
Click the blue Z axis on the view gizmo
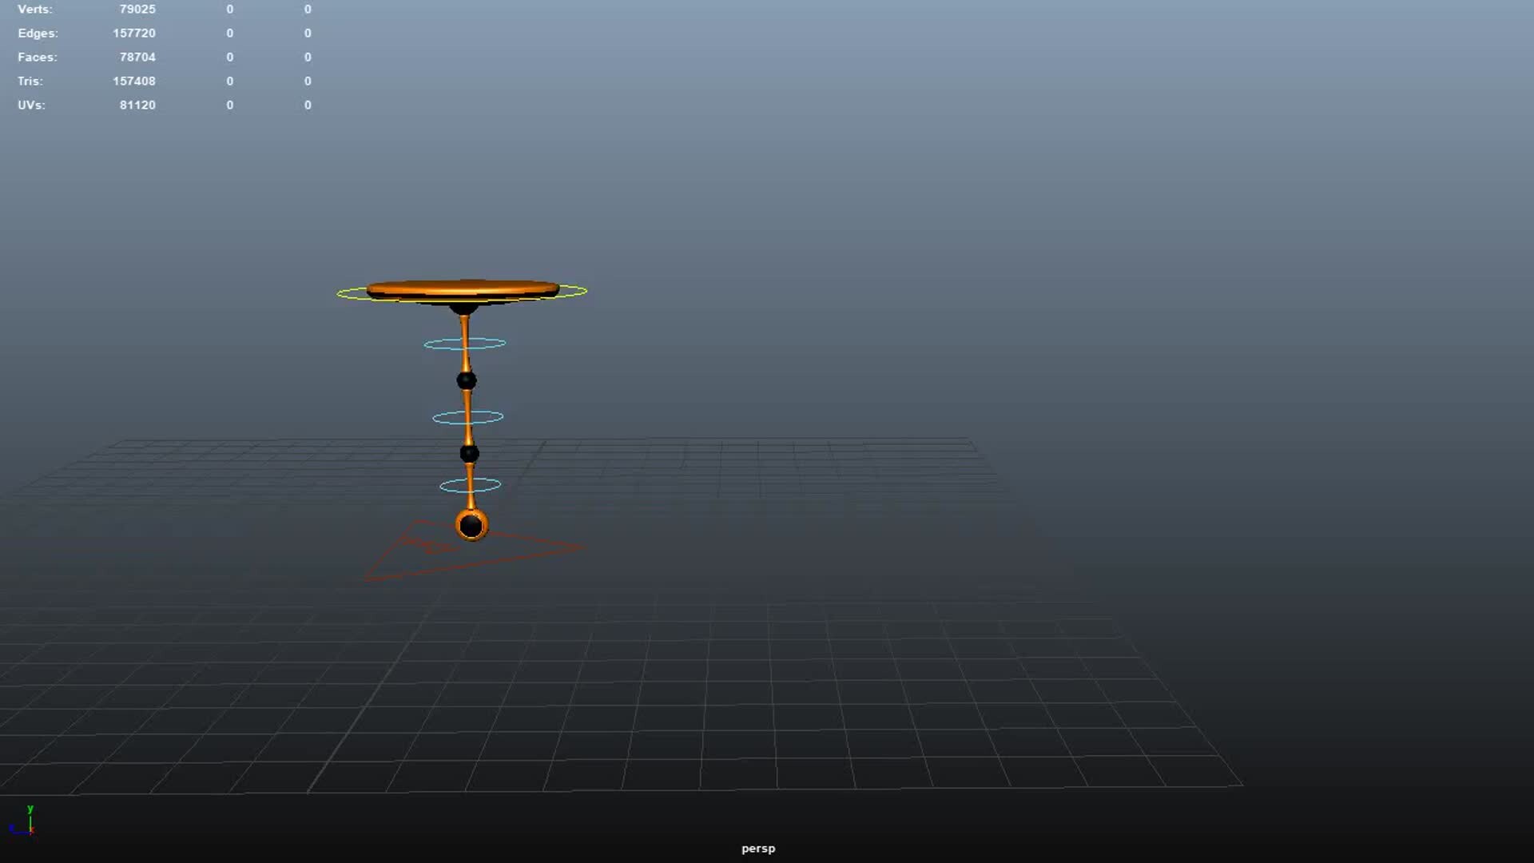click(x=18, y=833)
